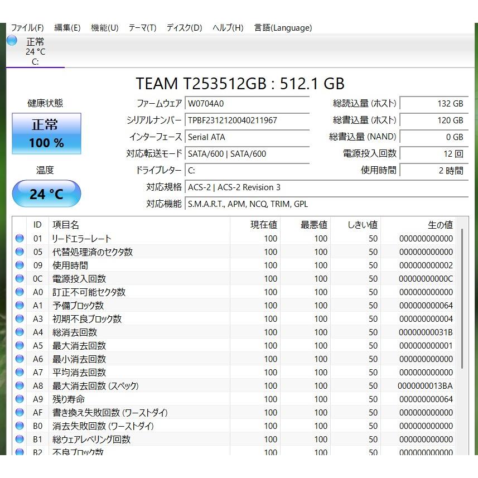Open the 編集(E) menu
The width and height of the screenshot is (478, 478).
pyautogui.click(x=67, y=28)
